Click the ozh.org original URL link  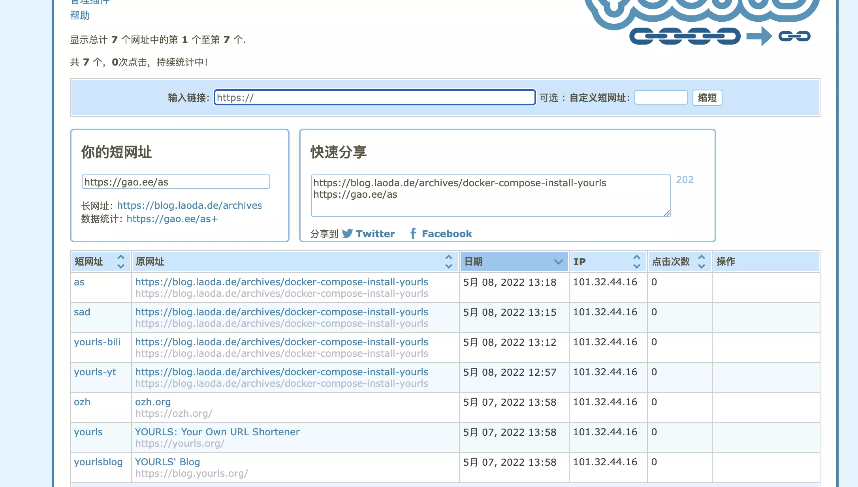click(x=153, y=402)
